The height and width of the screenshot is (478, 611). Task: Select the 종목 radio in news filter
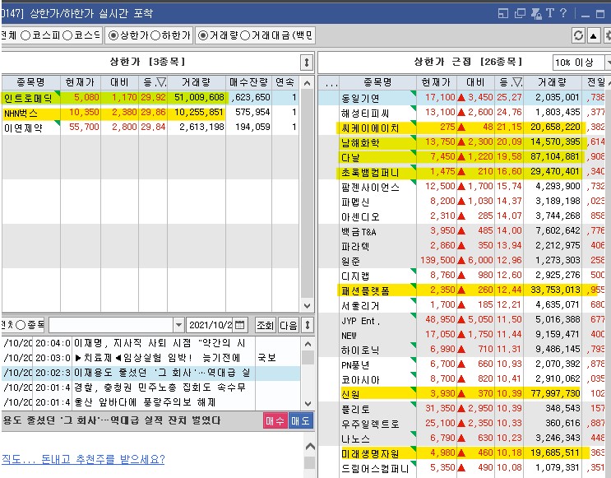[21, 325]
